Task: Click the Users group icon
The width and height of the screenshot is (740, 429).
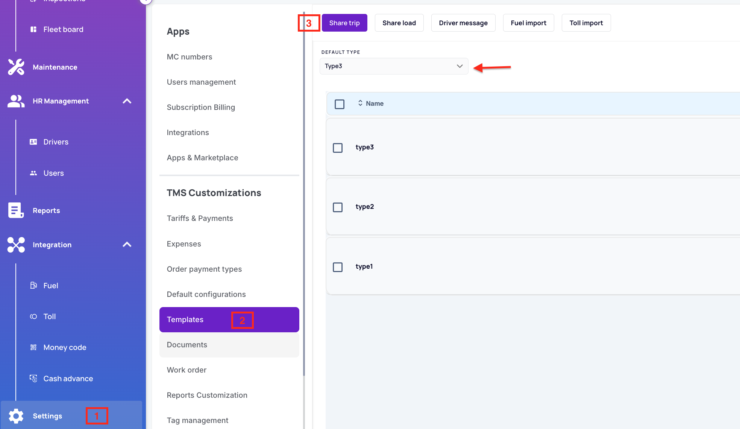Action: coord(33,173)
